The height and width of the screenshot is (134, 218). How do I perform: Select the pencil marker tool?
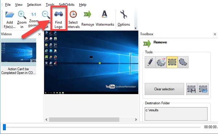(150, 62)
